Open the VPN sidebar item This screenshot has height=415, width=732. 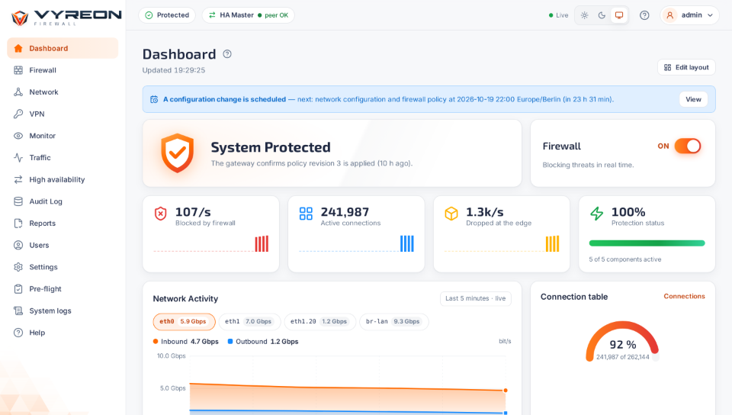coord(63,114)
